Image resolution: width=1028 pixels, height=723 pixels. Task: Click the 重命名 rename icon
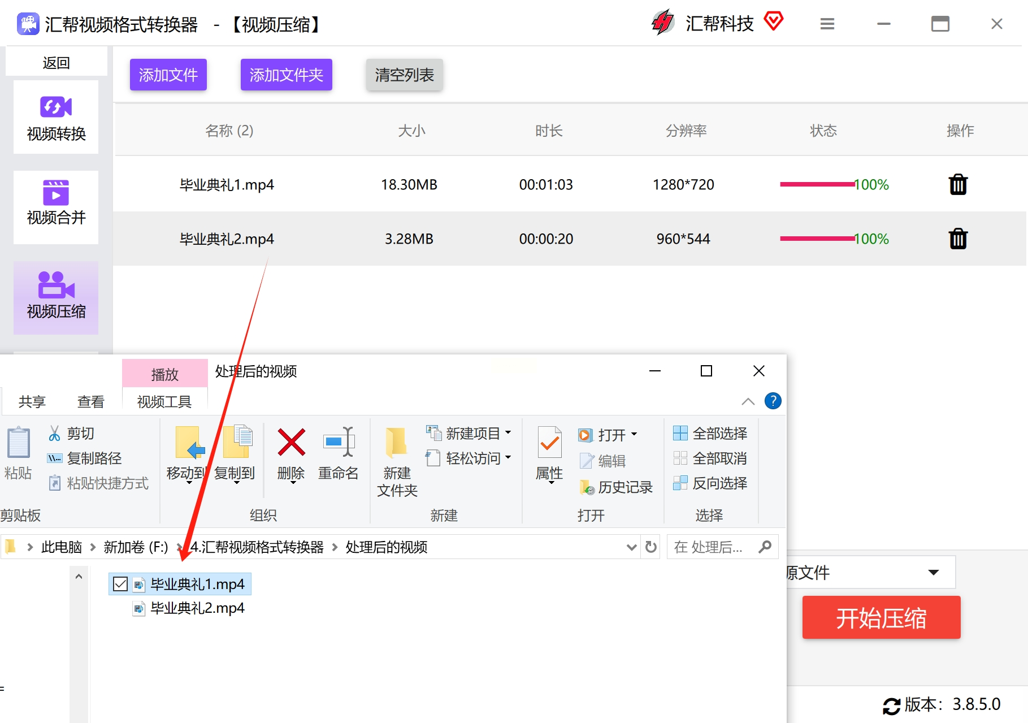click(x=339, y=442)
